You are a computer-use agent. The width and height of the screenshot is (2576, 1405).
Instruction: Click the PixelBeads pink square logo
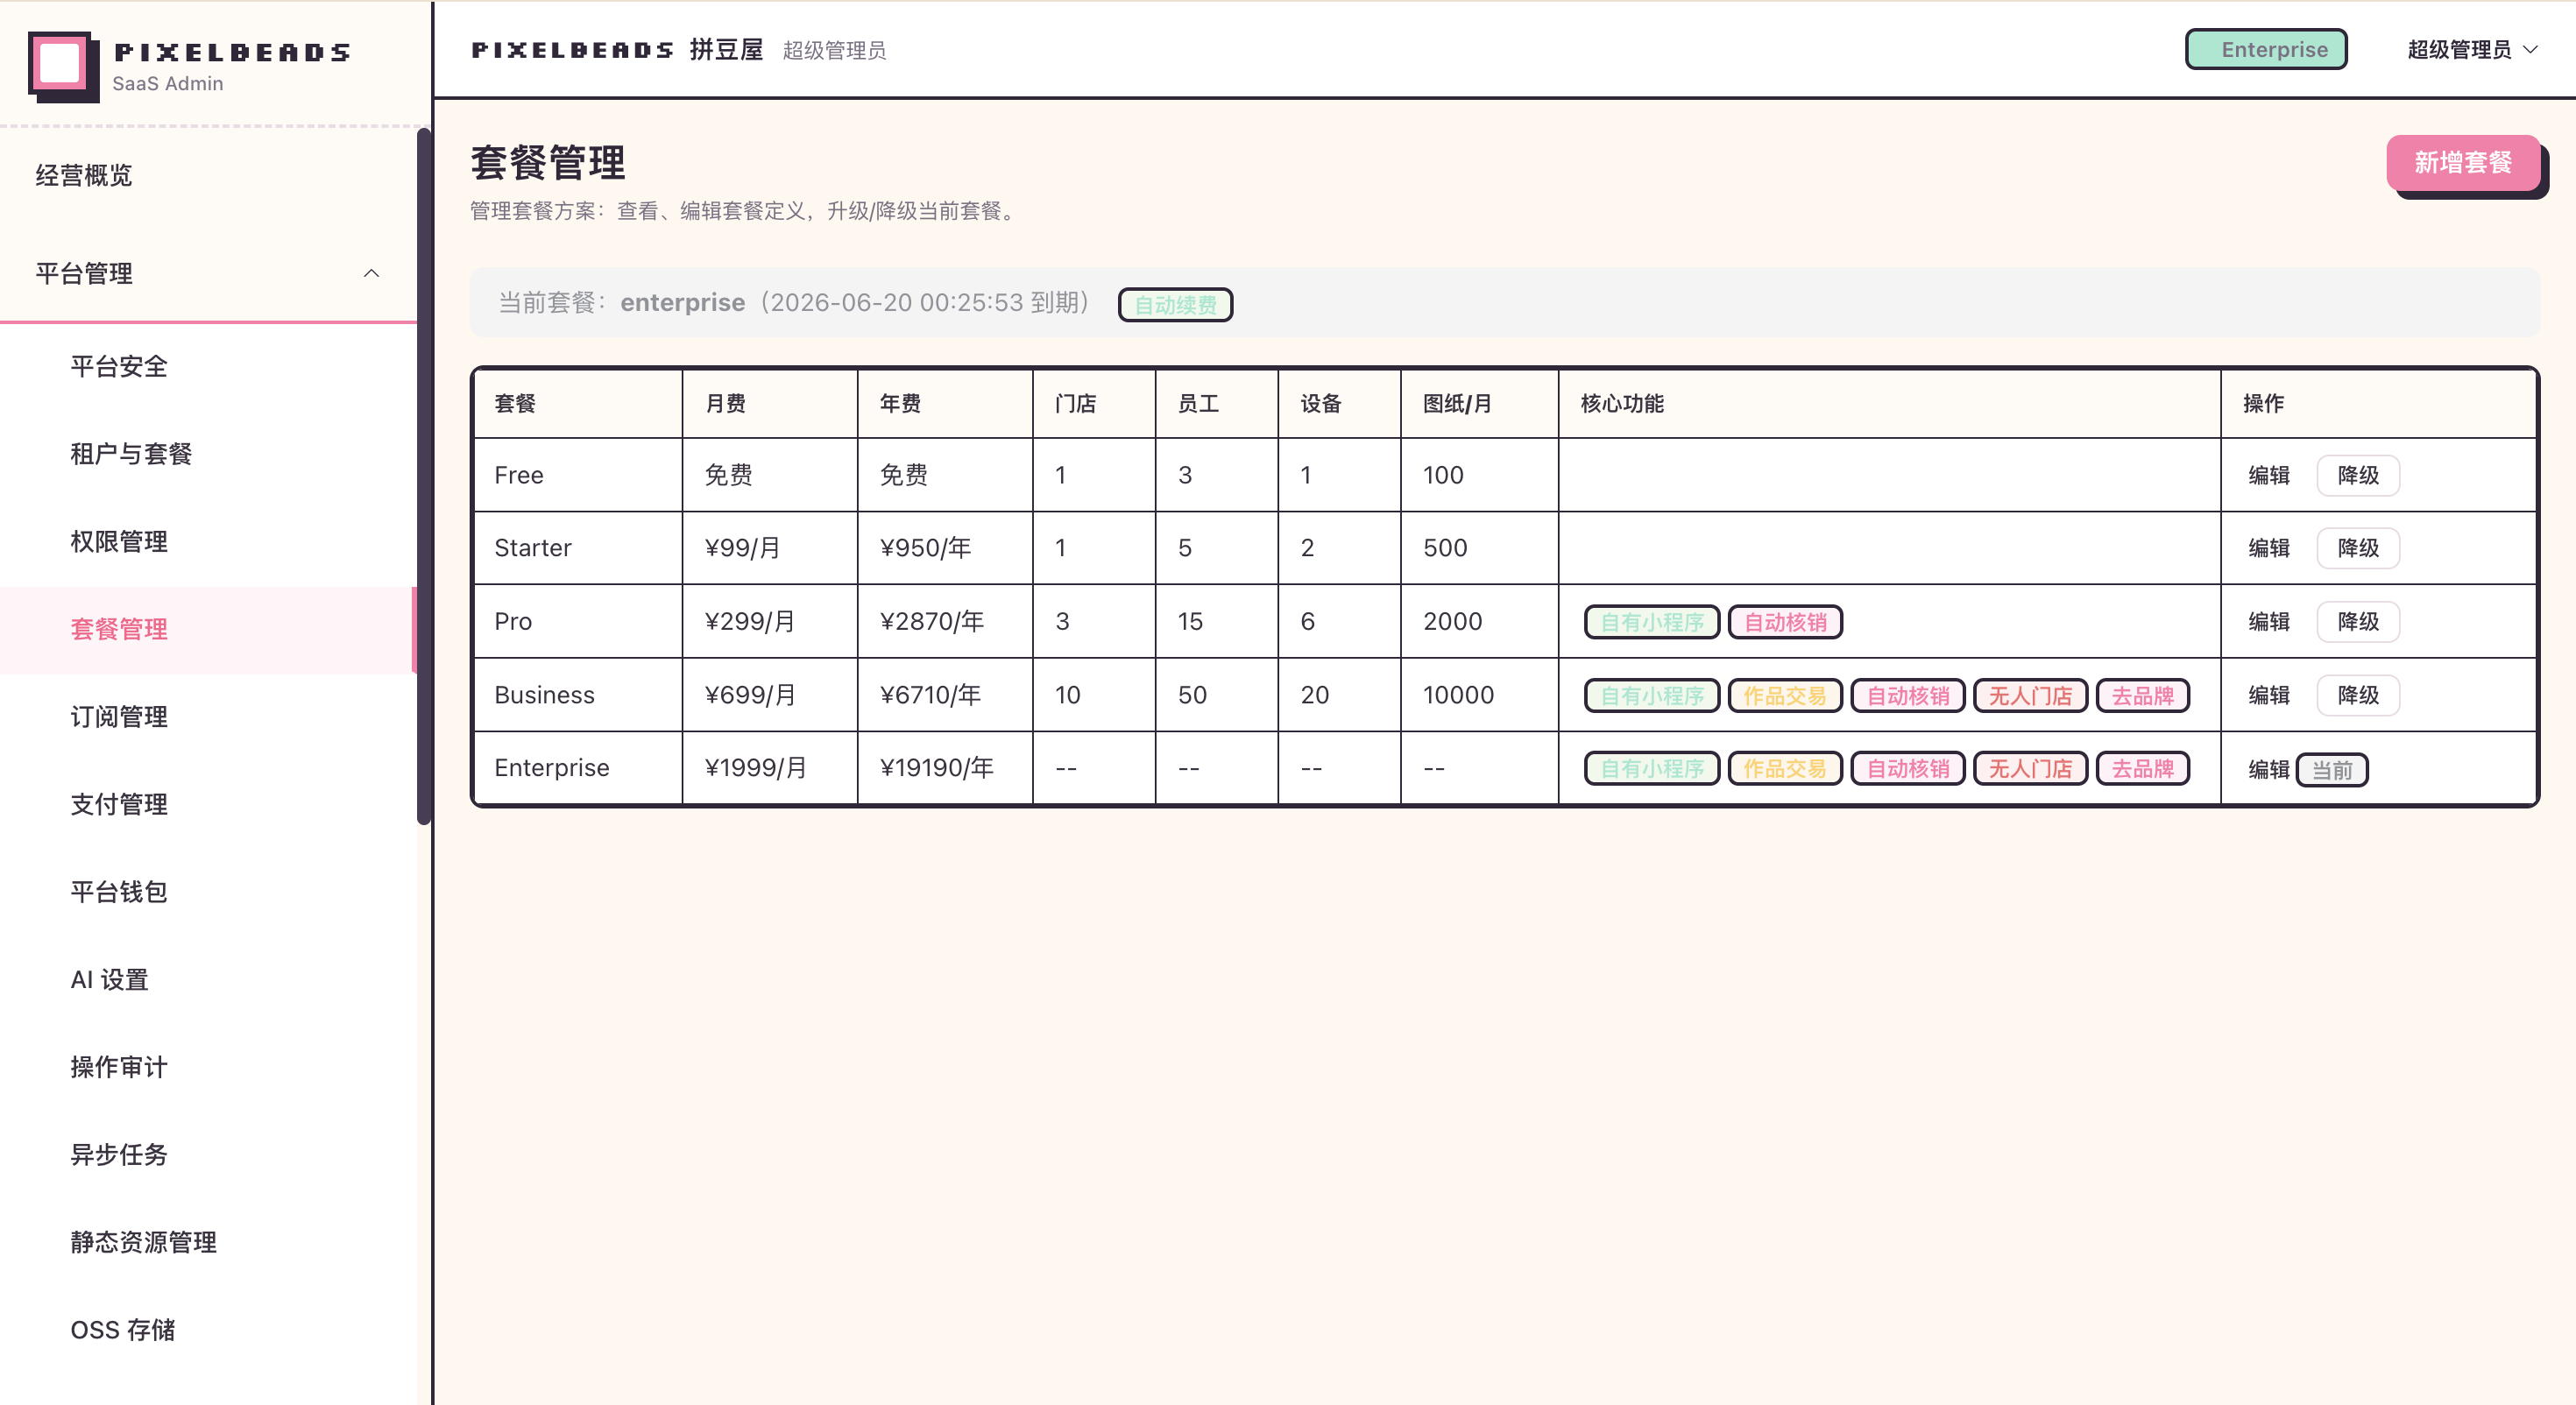(x=63, y=66)
